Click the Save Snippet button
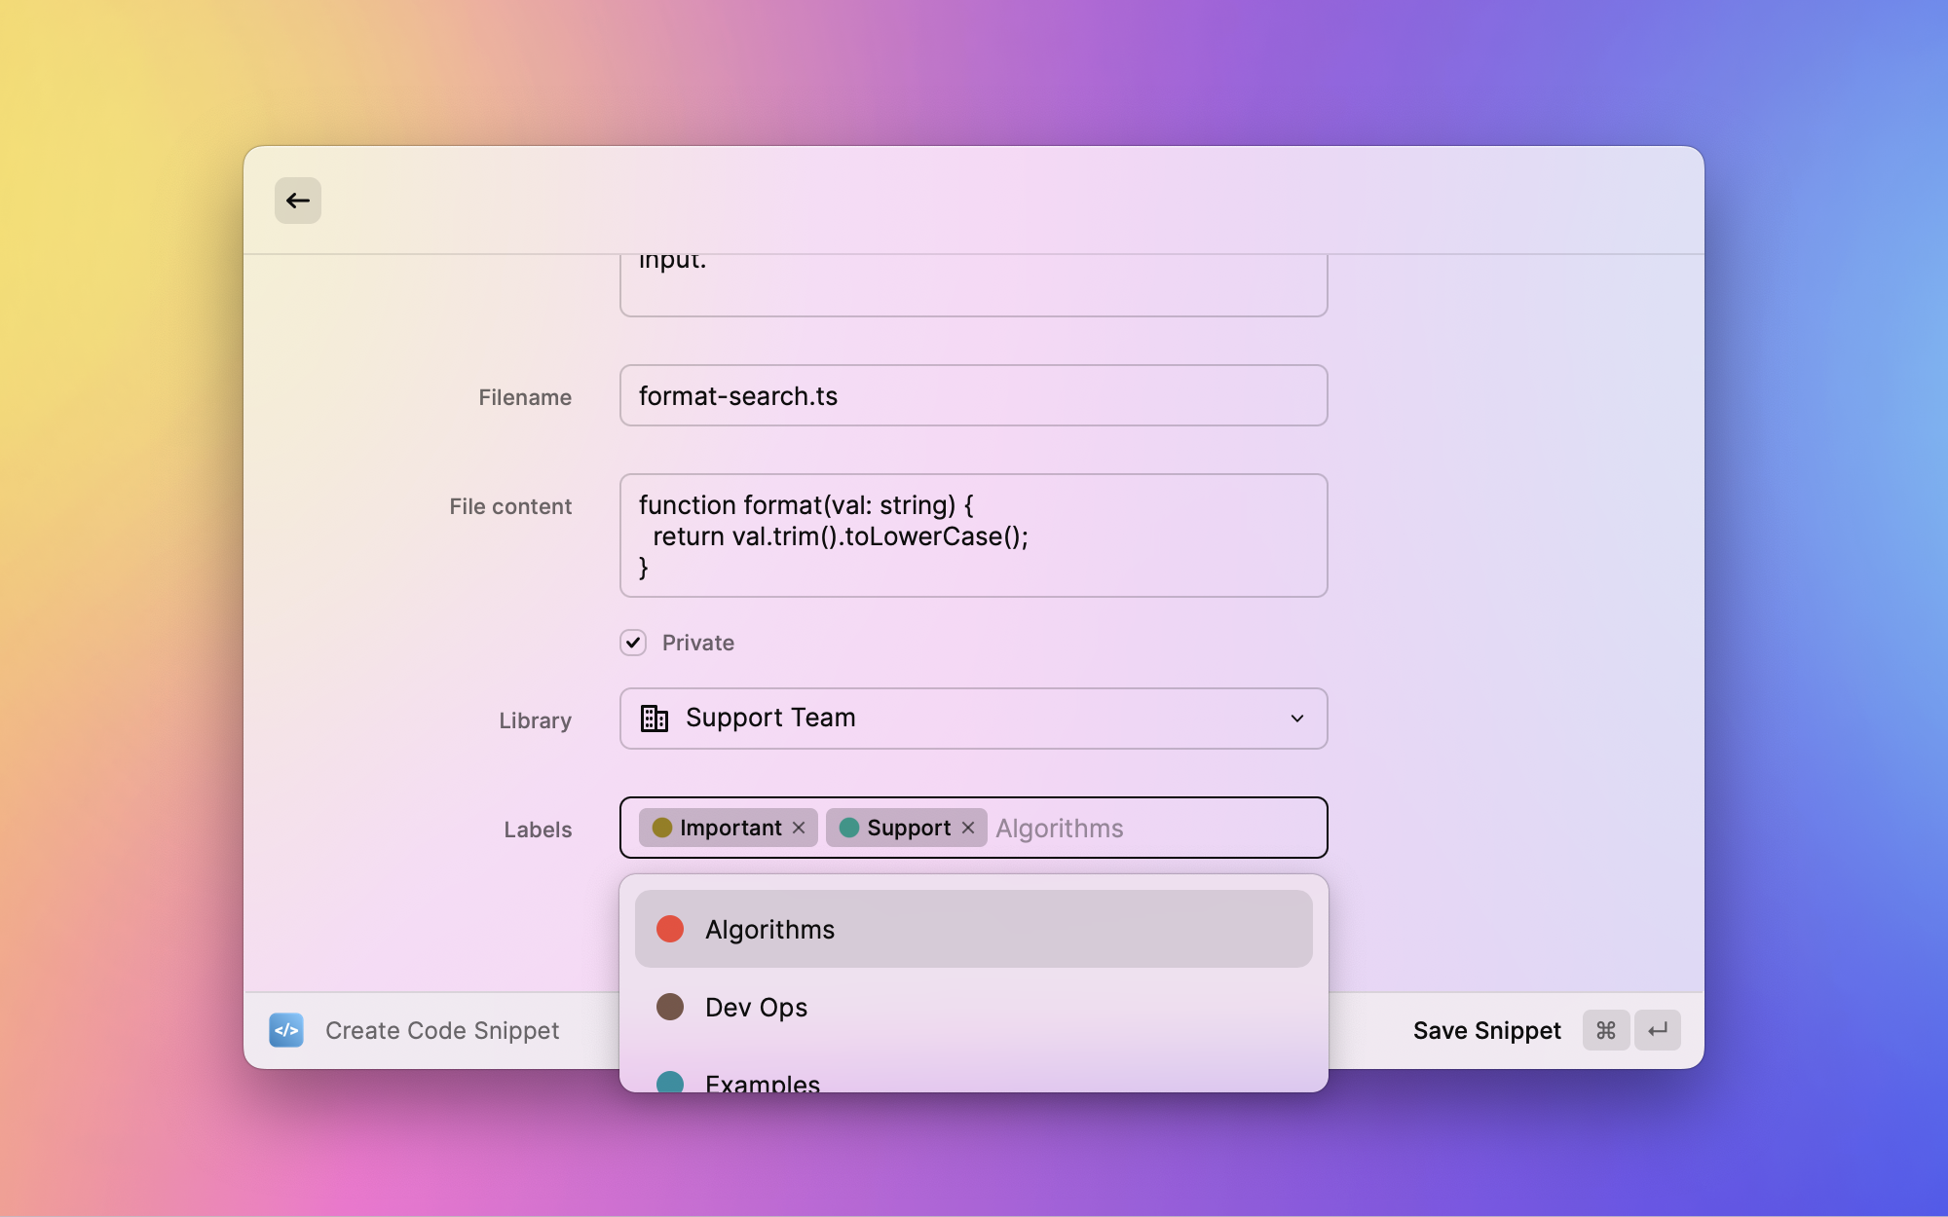The height and width of the screenshot is (1217, 1948). [x=1486, y=1030]
